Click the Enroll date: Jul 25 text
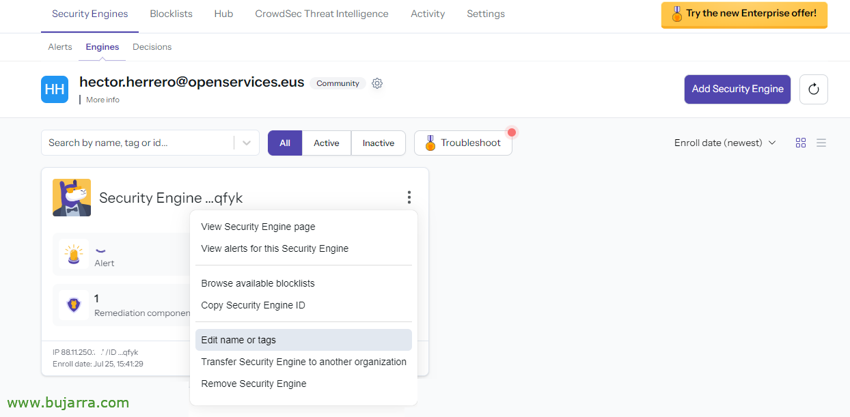Viewport: 850px width, 417px height. pos(98,364)
